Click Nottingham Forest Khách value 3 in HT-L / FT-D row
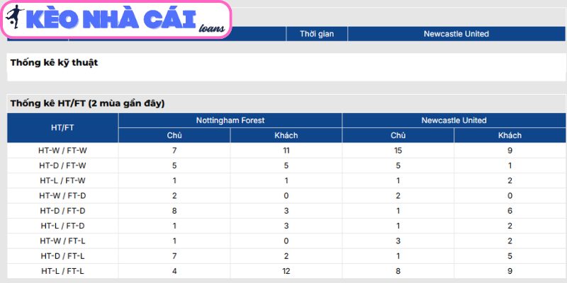 pyautogui.click(x=286, y=226)
